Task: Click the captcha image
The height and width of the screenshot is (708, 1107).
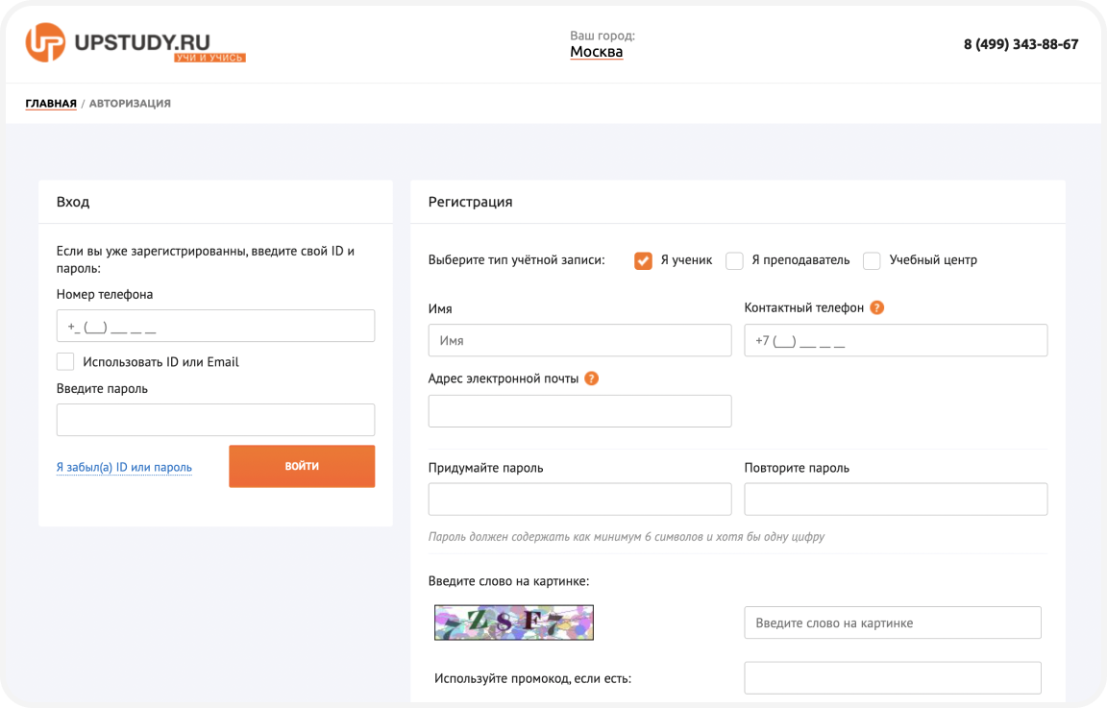Action: click(x=514, y=623)
